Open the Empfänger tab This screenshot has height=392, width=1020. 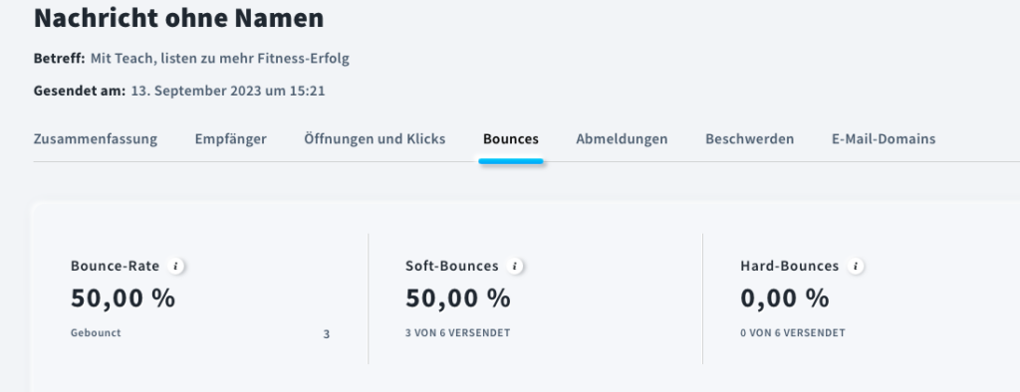[231, 138]
